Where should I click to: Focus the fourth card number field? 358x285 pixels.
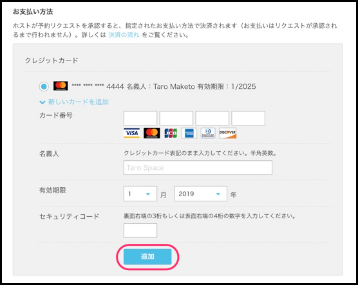coord(248,118)
